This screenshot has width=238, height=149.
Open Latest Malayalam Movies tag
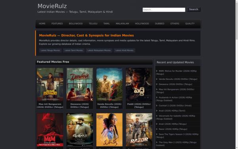[99, 50]
